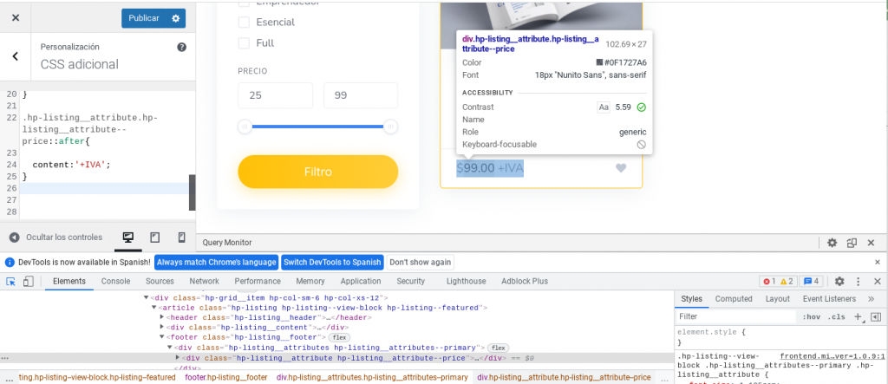Click the maximum price field showing 99
Viewport: 888px width, 384px height.
tap(361, 95)
